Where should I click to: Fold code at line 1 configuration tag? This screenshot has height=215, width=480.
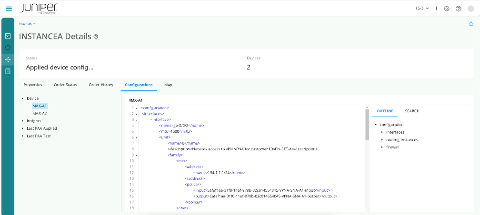[x=137, y=108]
